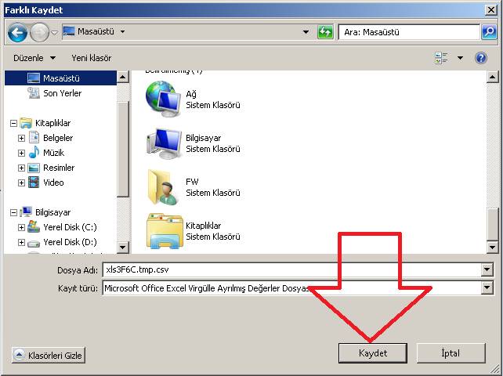
Task: Expand Yerel Disk (C:) node
Action: [x=21, y=227]
